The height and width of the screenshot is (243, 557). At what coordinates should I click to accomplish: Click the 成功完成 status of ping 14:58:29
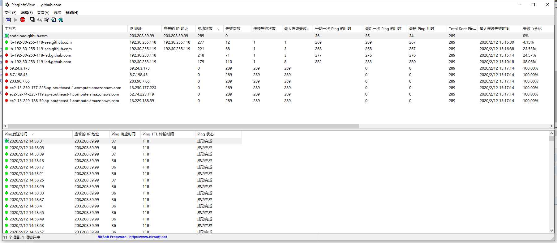pos(205,186)
